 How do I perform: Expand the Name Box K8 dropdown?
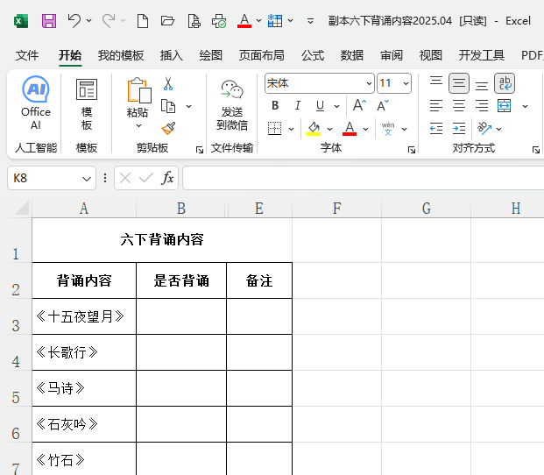87,178
